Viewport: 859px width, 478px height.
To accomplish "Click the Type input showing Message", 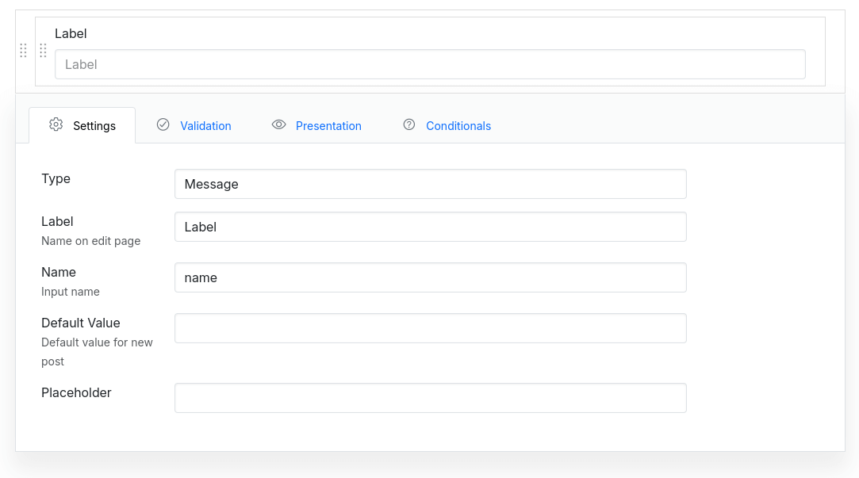I will point(430,184).
